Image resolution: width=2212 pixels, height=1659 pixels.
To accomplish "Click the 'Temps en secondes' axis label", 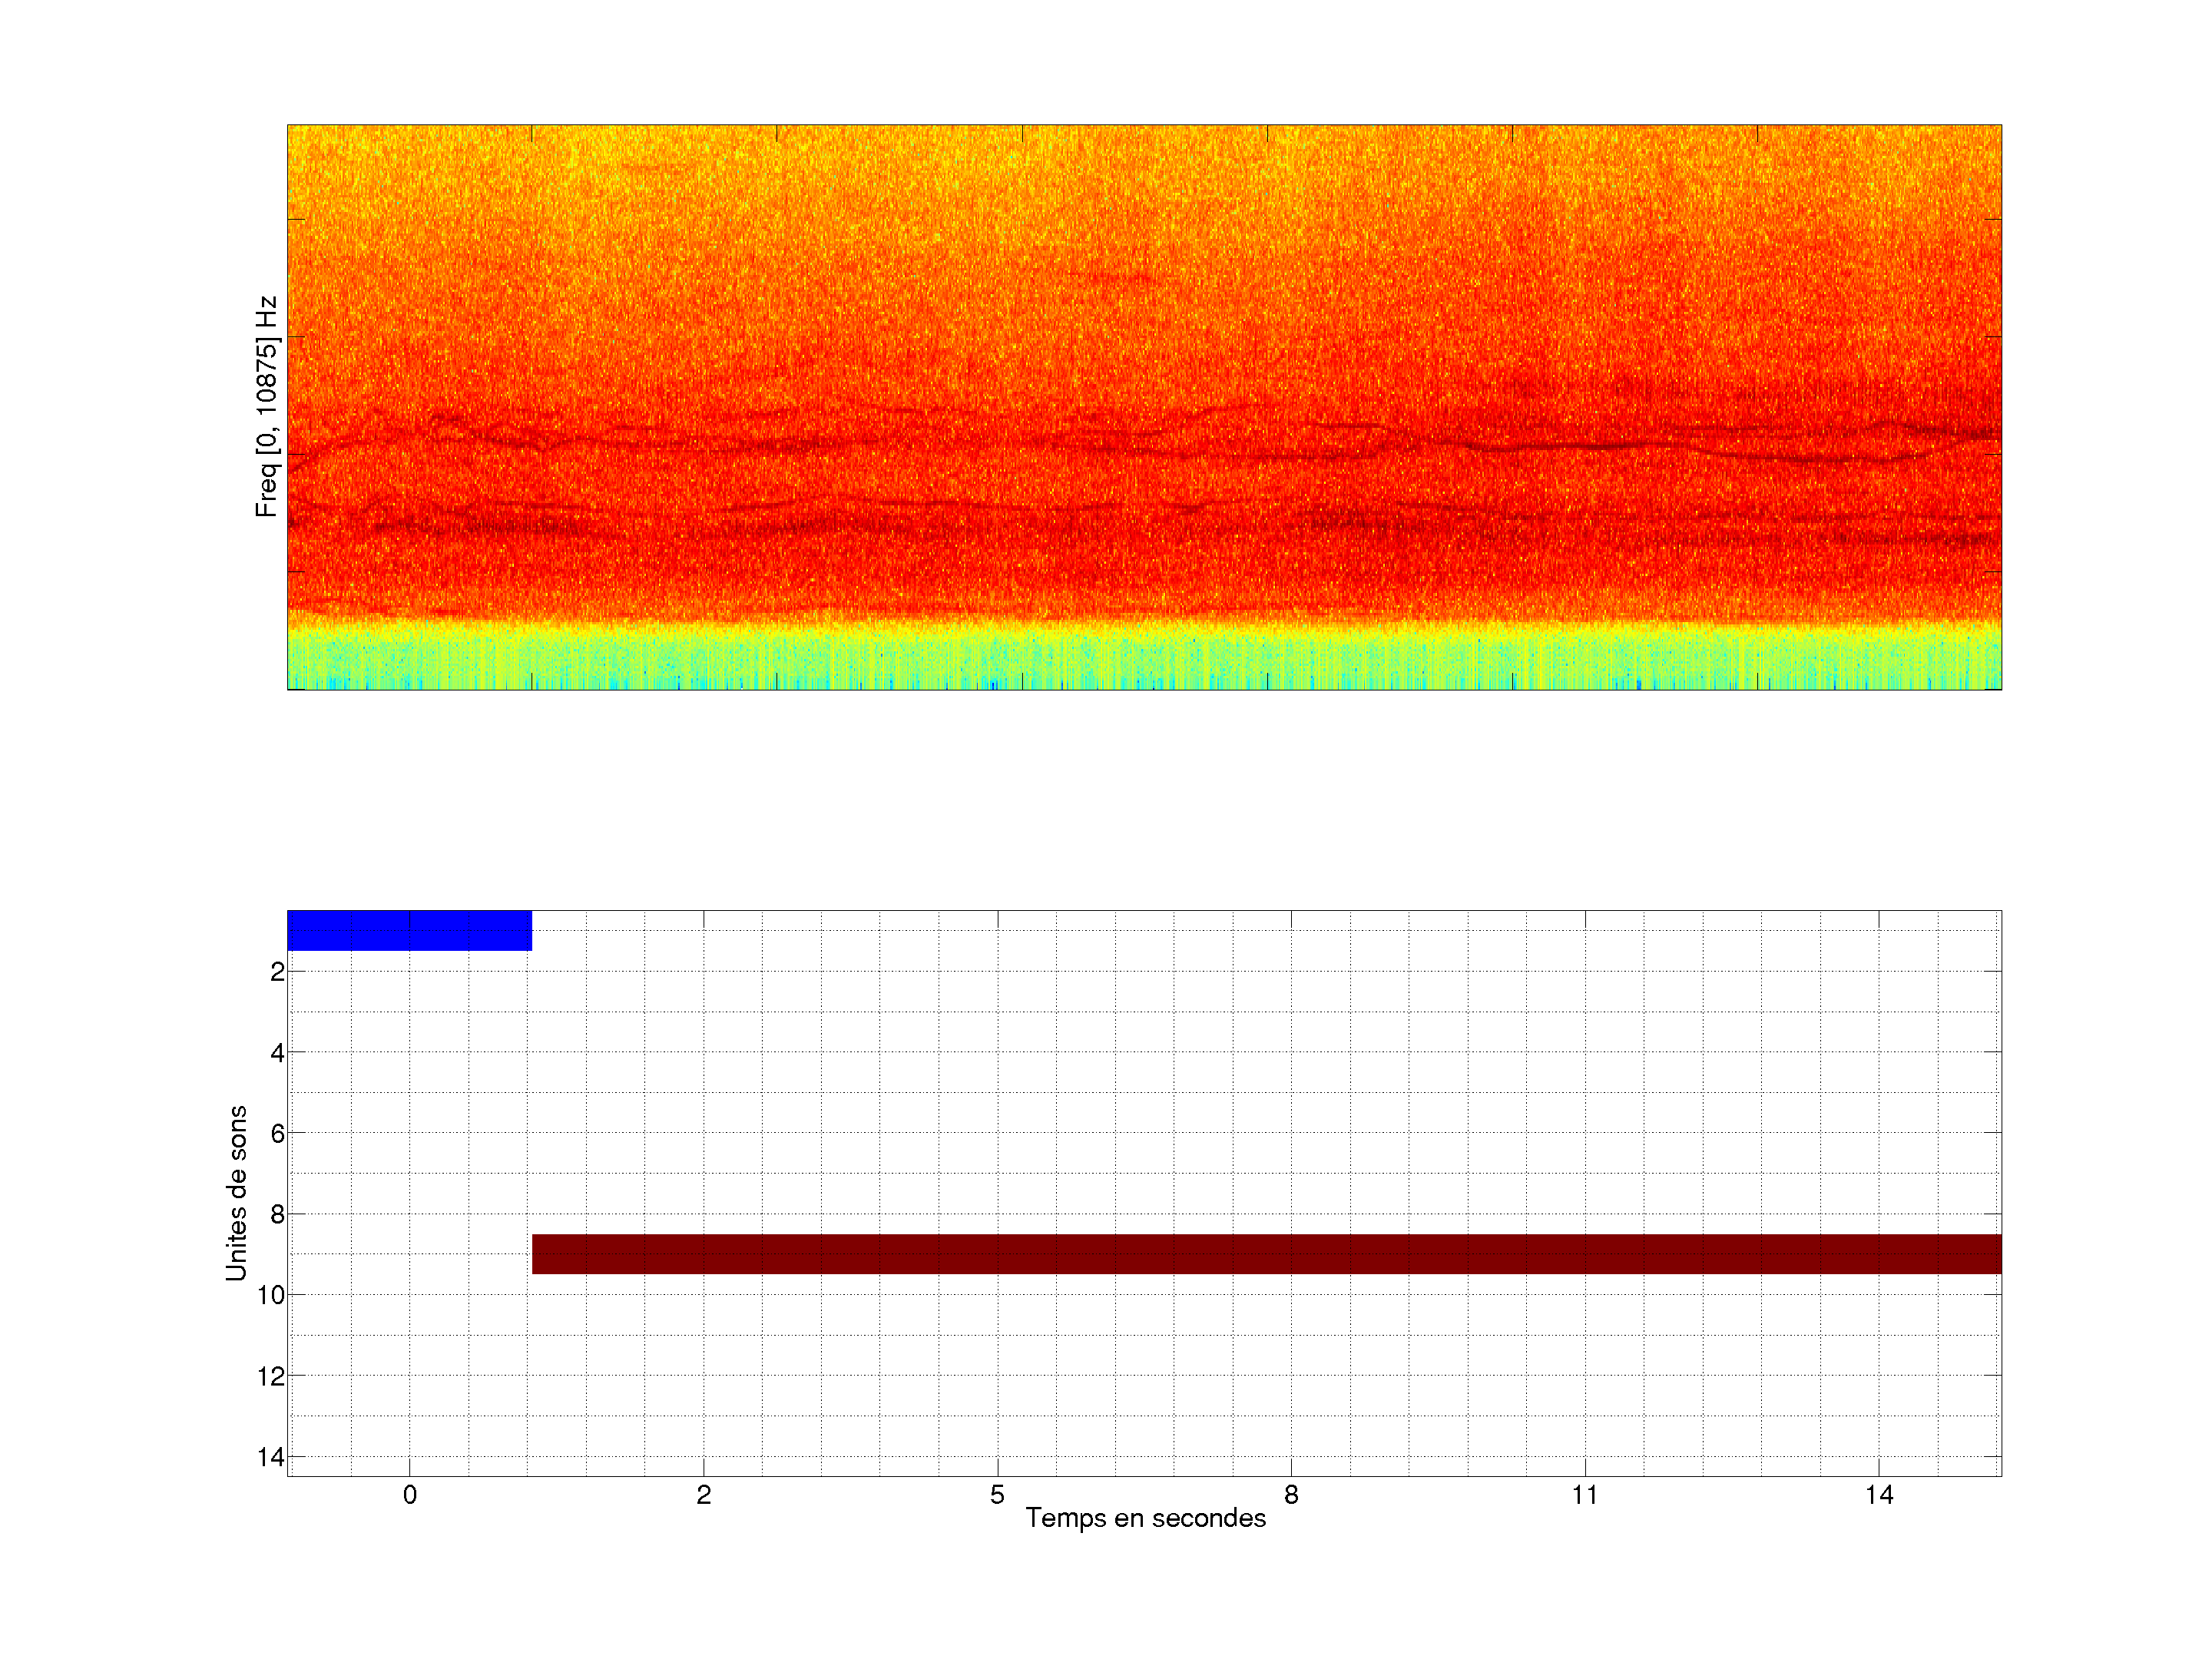I will 1145,1518.
